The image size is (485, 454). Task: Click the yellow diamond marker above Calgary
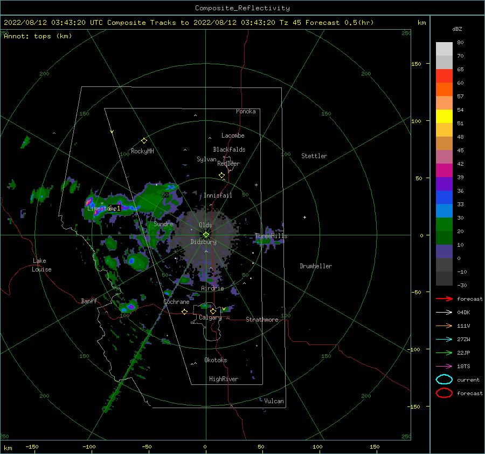213,311
